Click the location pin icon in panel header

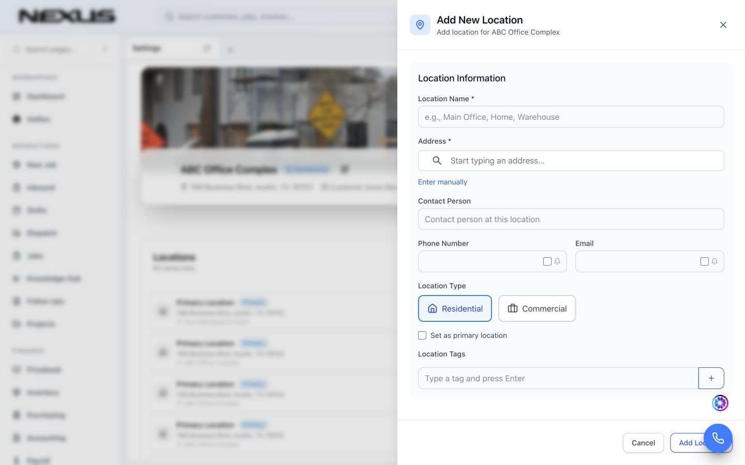point(420,25)
